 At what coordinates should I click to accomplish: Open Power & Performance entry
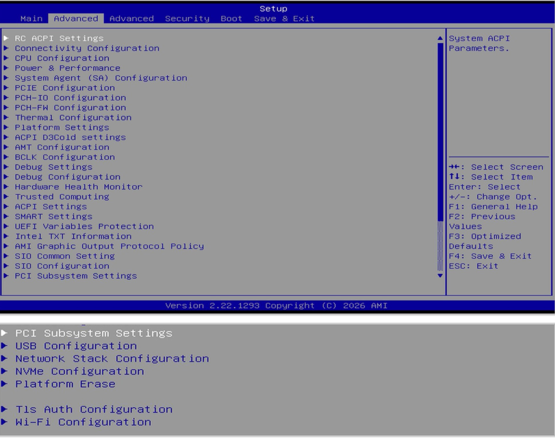click(x=68, y=68)
